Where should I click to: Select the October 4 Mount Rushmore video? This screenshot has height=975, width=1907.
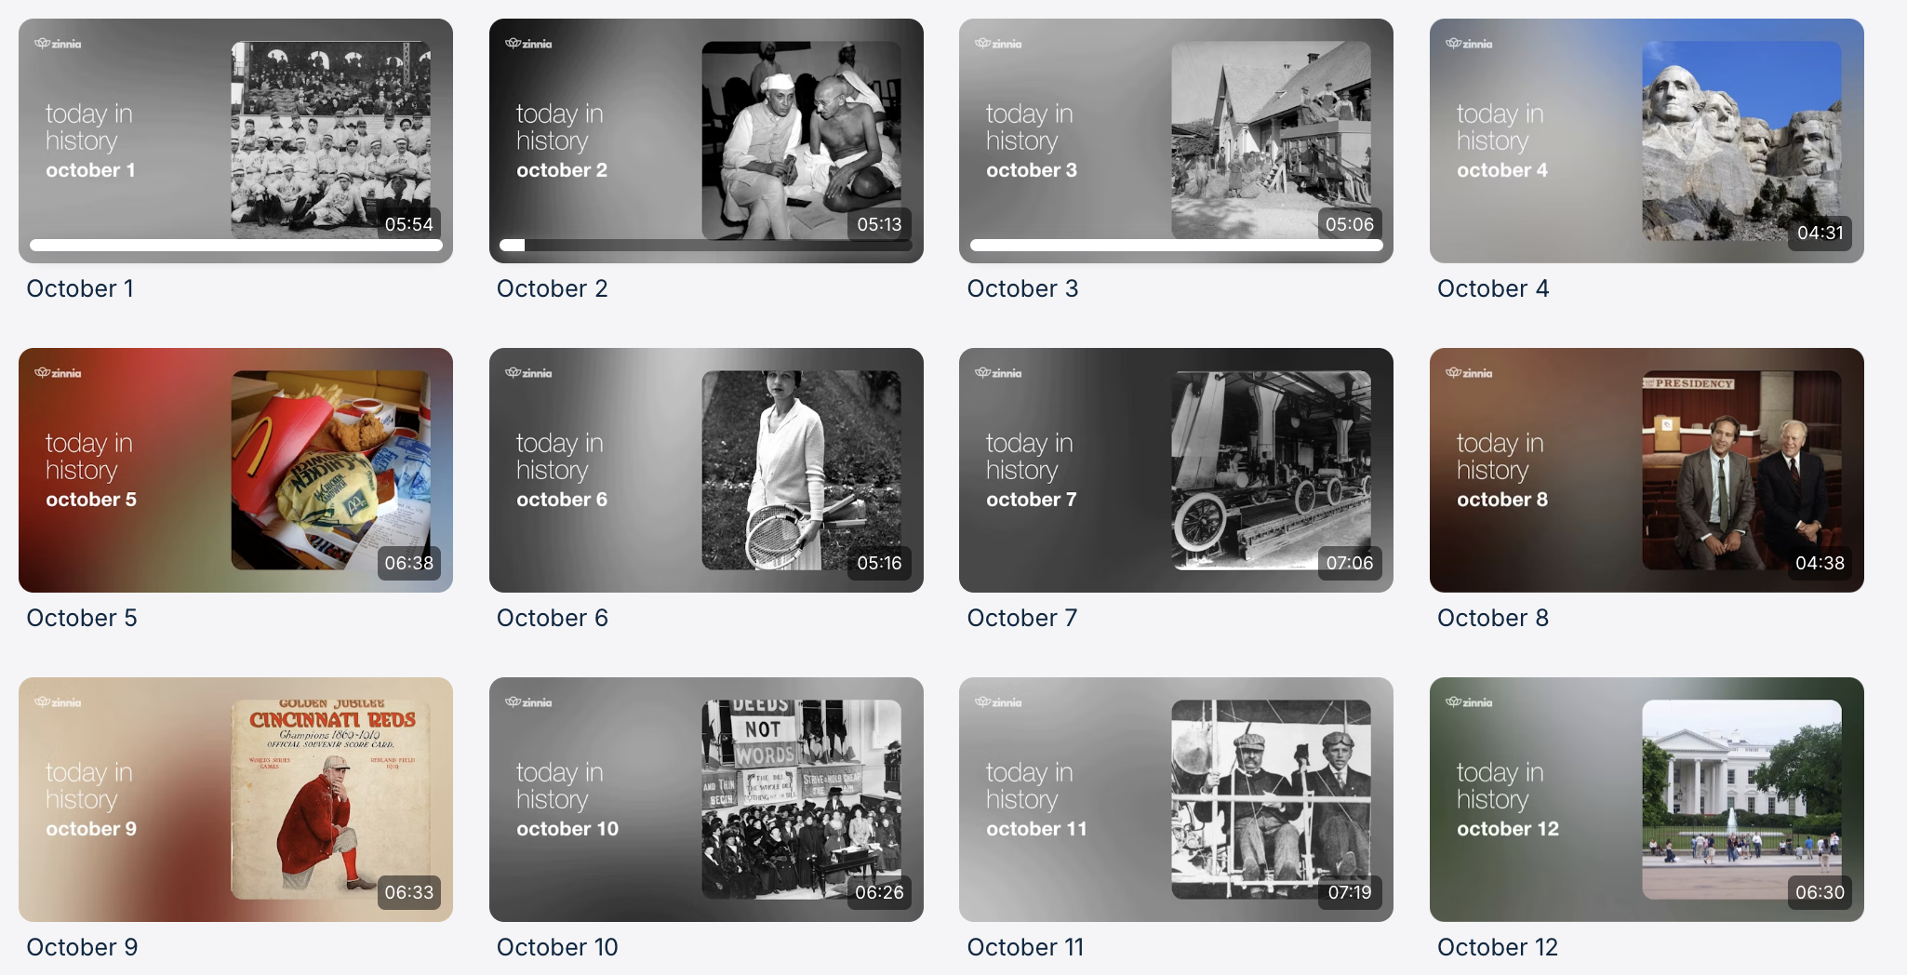[x=1647, y=140]
